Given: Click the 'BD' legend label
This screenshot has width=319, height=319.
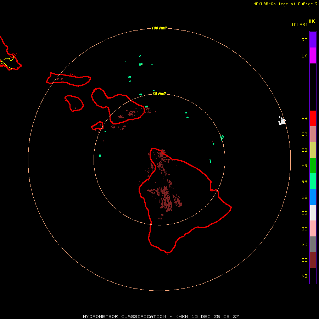Looking at the screenshot, I should pos(304,150).
